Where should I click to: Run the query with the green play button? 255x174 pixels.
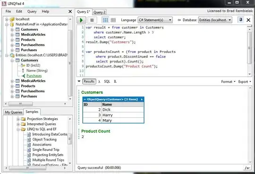pos(81,20)
